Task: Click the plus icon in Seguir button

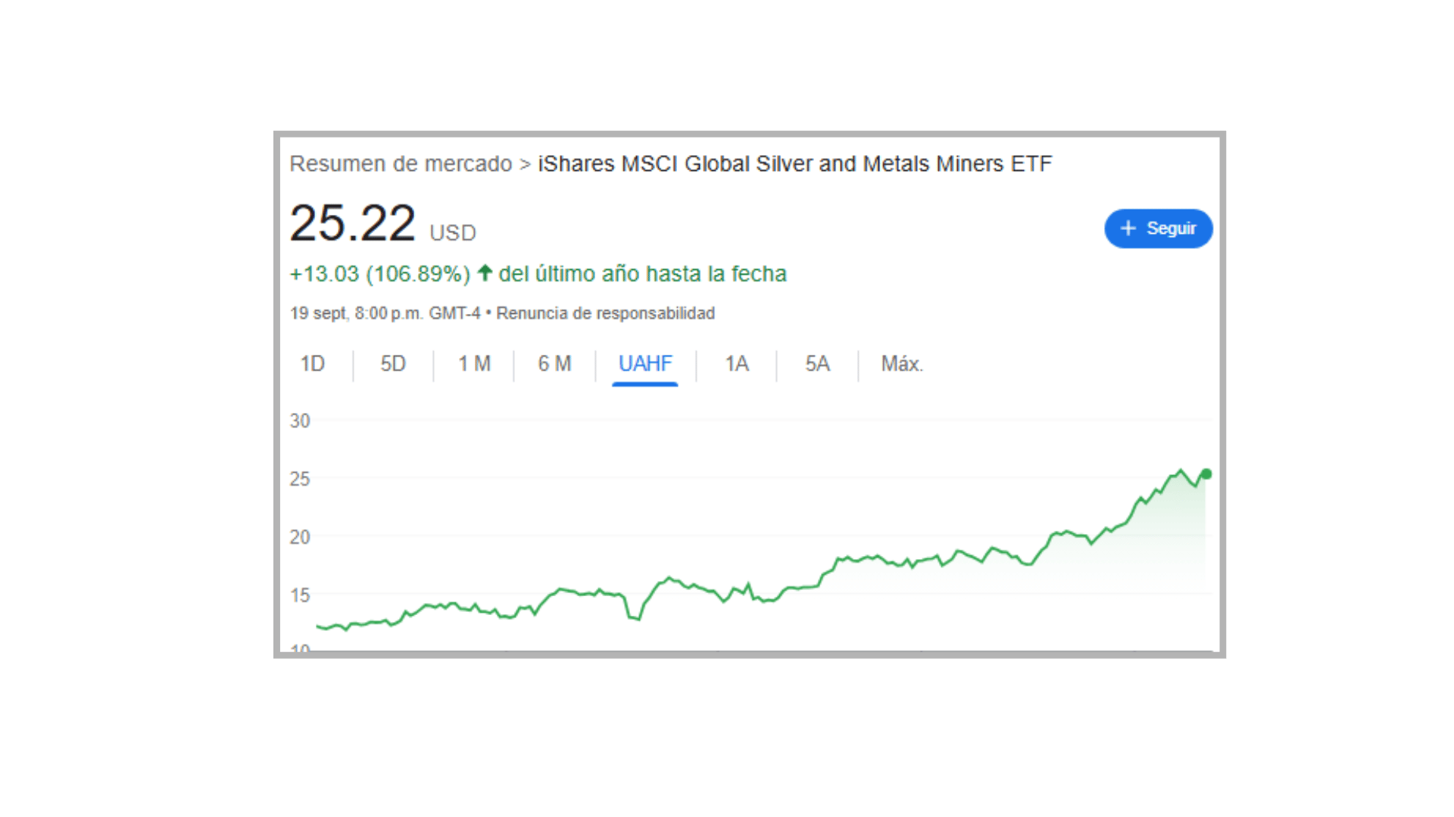Action: click(x=1128, y=228)
